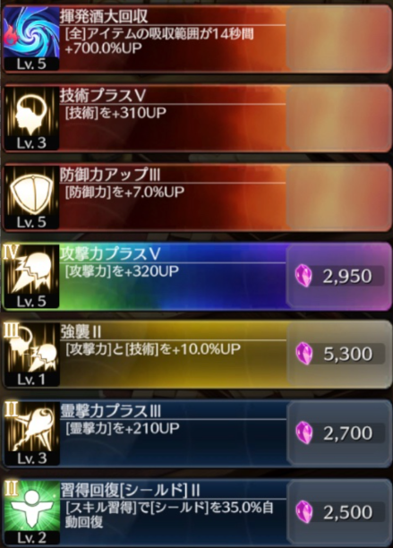Purchase 強襲II for 5,300 gems
Viewport: 393px width, 548px height.
click(x=338, y=354)
